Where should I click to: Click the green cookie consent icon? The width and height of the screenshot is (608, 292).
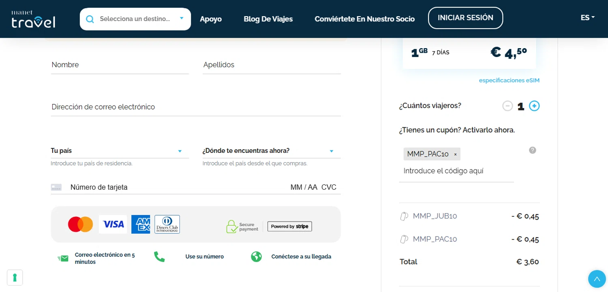point(15,277)
